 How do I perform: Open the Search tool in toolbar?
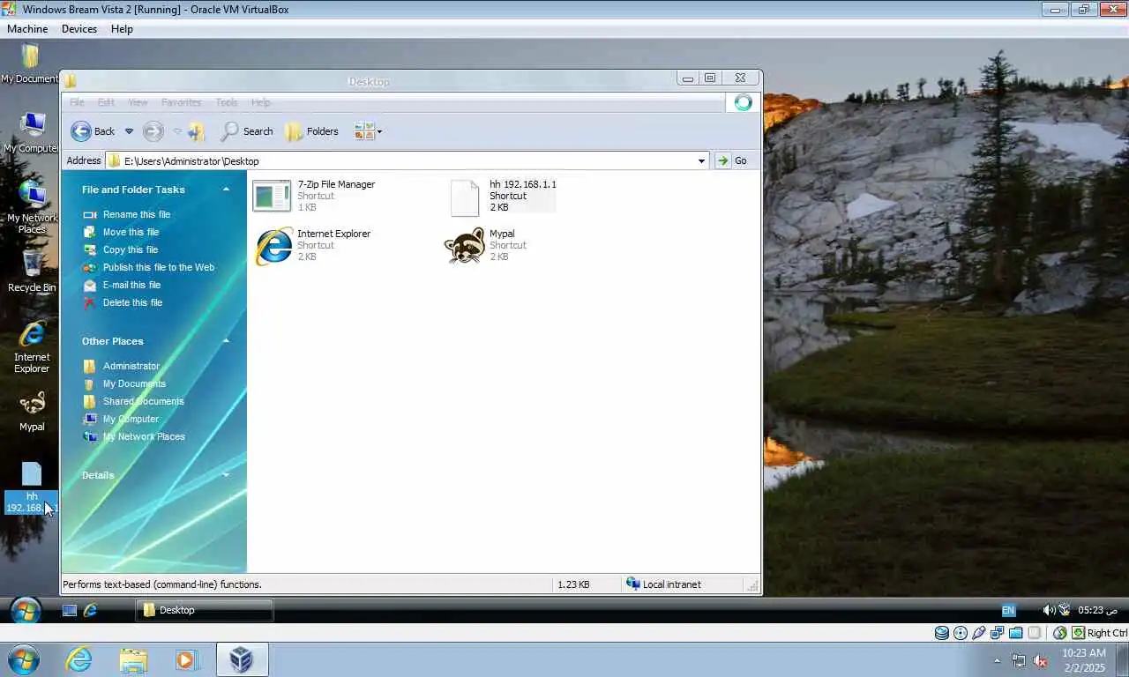click(247, 131)
